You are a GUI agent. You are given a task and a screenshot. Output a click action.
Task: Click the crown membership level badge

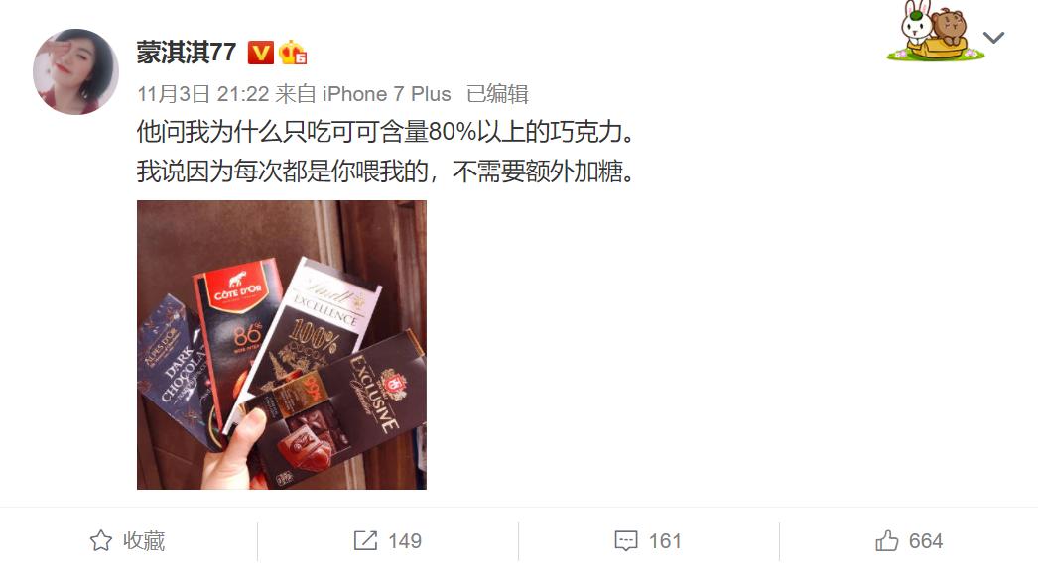coord(293,53)
